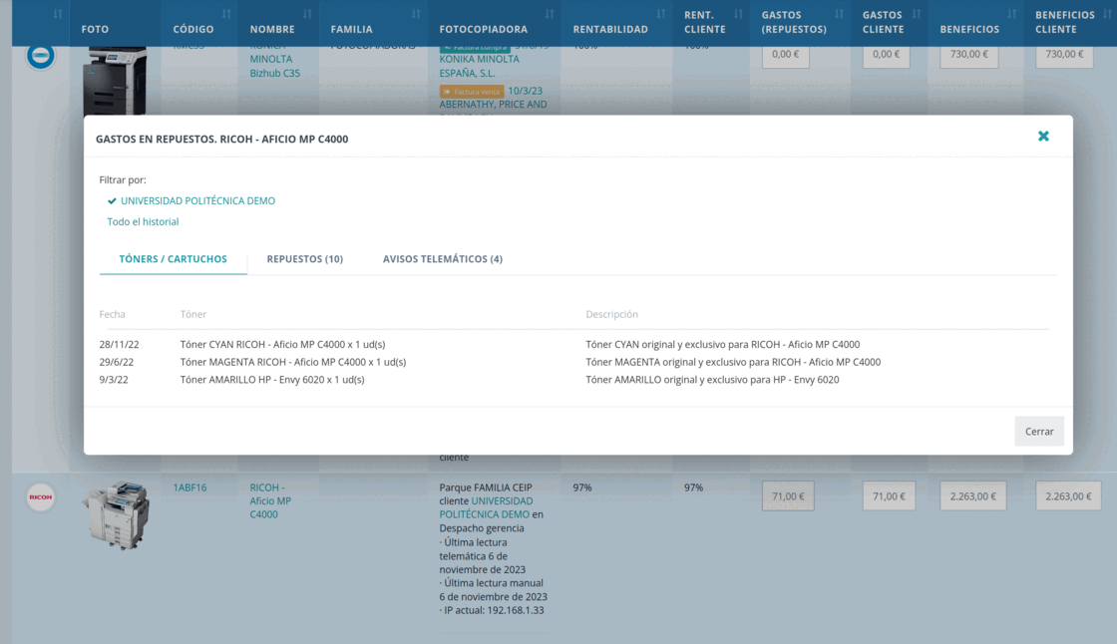The image size is (1117, 644).
Task: Open KONIKA MINOLTA ESPAÑA, S.L. link
Action: point(479,66)
